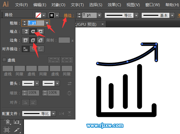The height and width of the screenshot is (134, 180).
Task: Select the miter join 边角 icon
Action: point(26,40)
